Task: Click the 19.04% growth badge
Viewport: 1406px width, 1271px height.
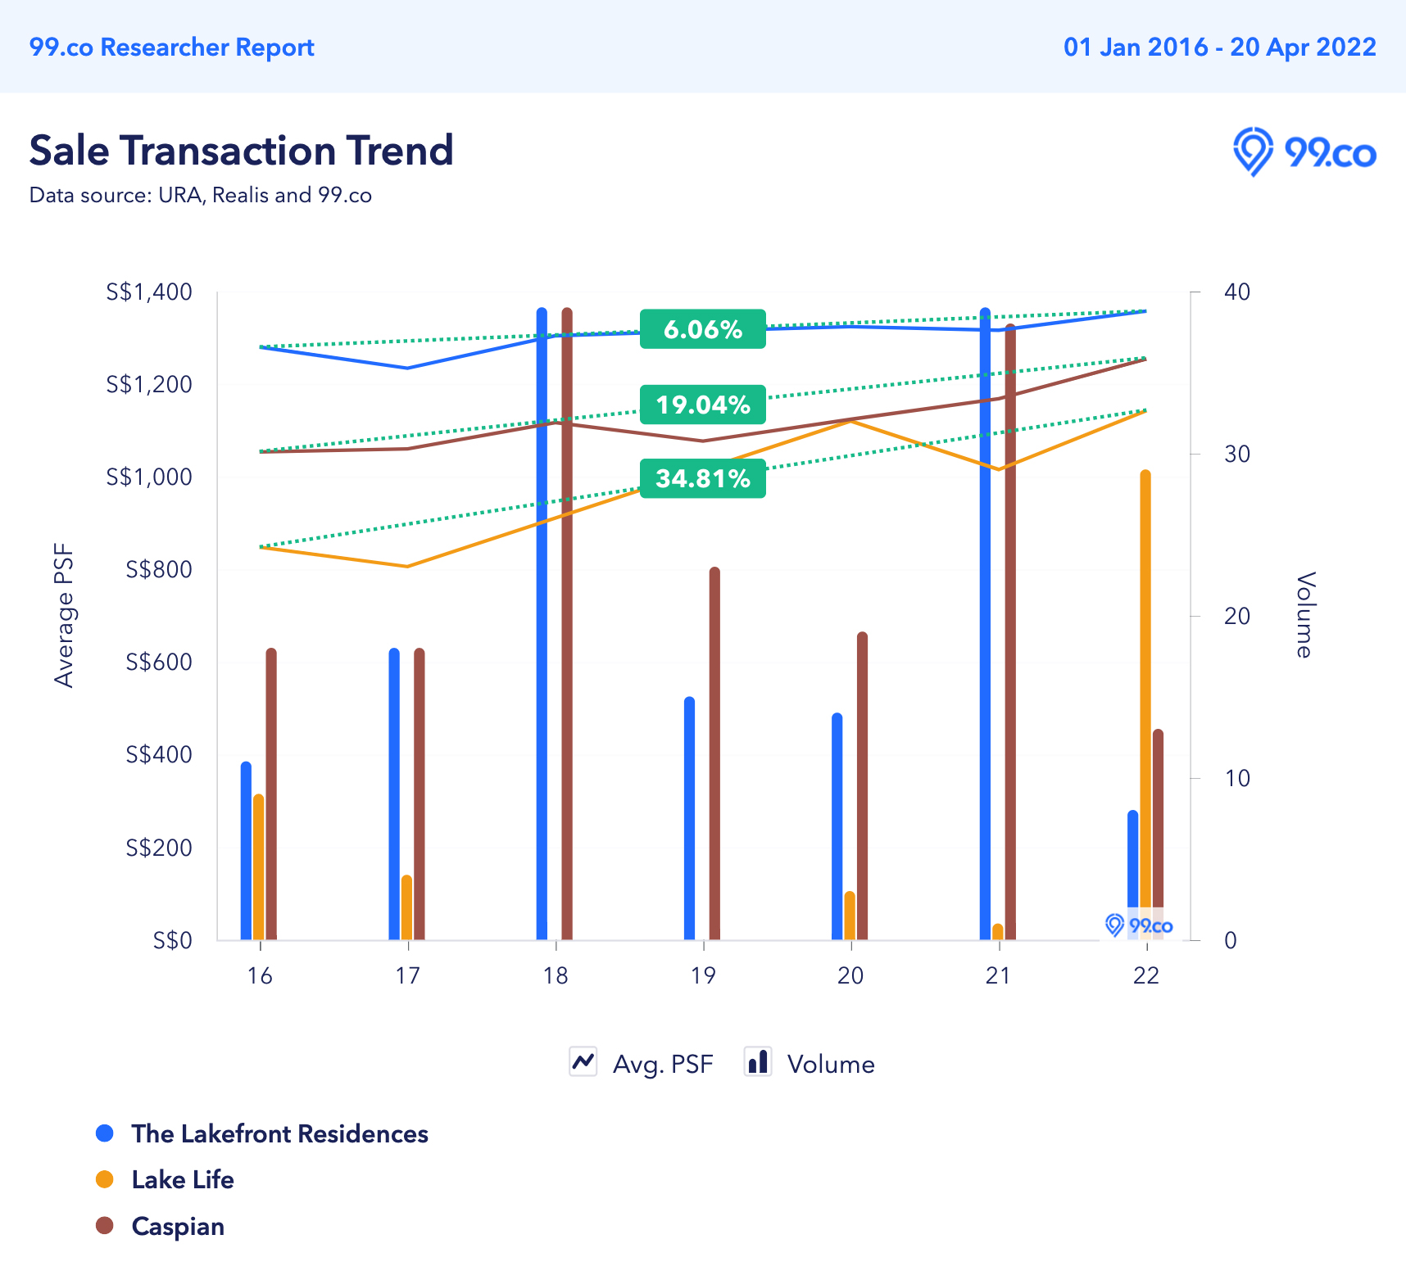Action: point(703,405)
